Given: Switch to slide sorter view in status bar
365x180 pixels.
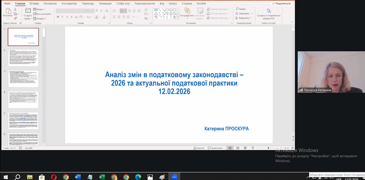Looking at the screenshot, I should pyautogui.click(x=237, y=148).
